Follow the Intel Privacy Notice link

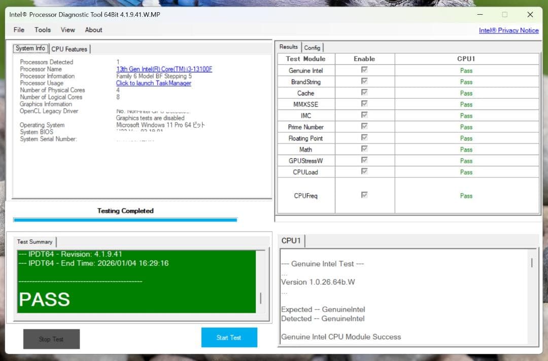pyautogui.click(x=508, y=30)
